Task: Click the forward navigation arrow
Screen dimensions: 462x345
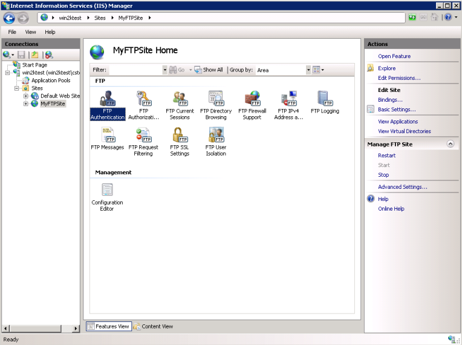Action: click(x=23, y=18)
